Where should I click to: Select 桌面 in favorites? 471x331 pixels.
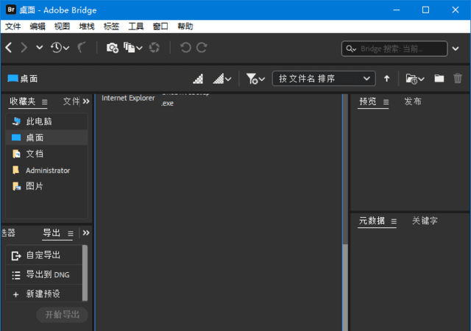pyautogui.click(x=47, y=138)
